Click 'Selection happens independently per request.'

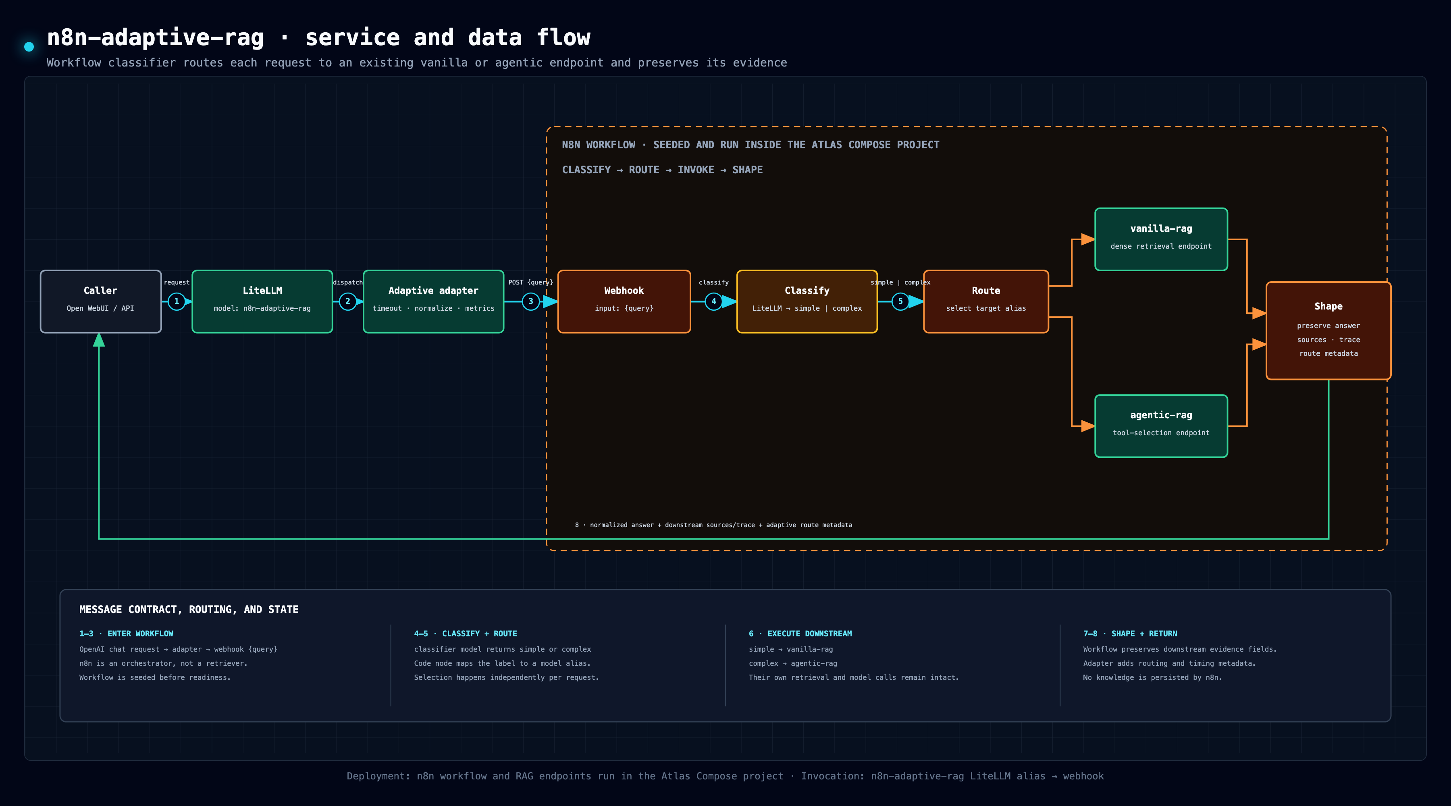(506, 677)
